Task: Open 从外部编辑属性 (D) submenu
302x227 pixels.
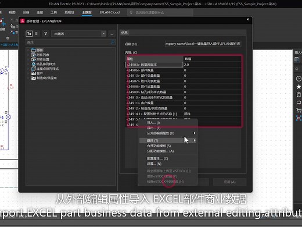Action: 168,133
